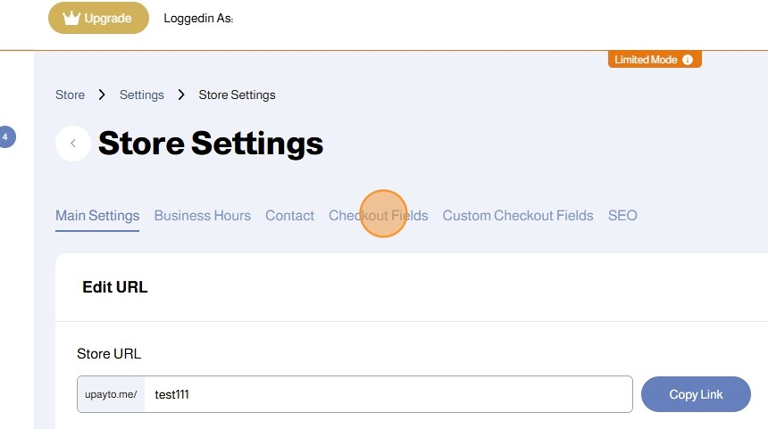Viewport: 768px width, 429px height.
Task: Go back using the round arrow button
Action: 73,144
